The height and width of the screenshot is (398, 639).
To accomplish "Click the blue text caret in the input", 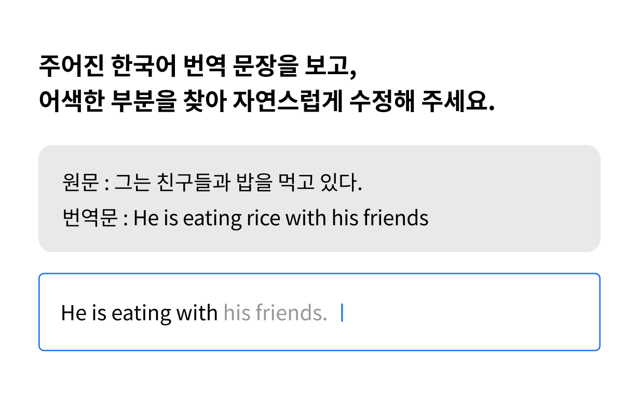I will pyautogui.click(x=342, y=313).
